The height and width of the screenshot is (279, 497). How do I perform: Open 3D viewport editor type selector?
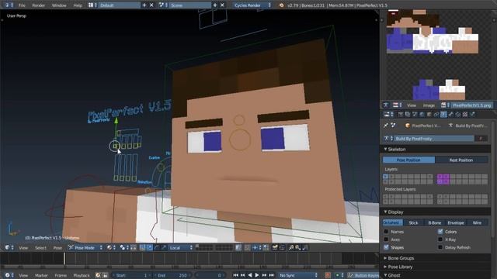[x=9, y=248]
